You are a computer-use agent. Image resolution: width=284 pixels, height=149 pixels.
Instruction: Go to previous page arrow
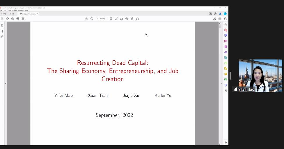point(86,19)
